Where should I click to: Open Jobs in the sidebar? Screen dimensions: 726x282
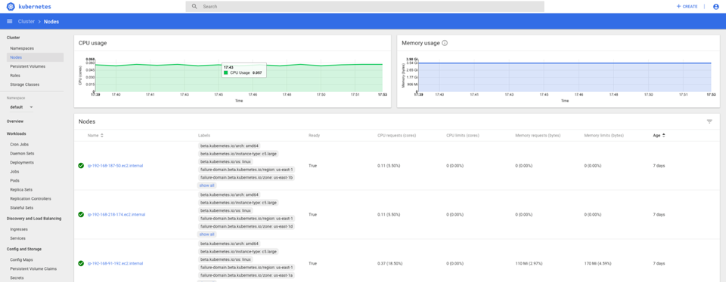tap(14, 171)
